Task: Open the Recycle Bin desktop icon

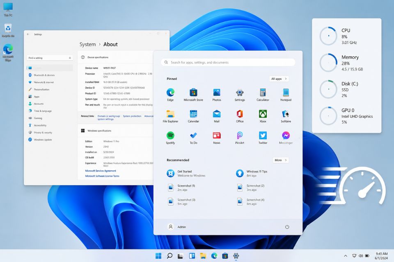Action: pos(8,31)
